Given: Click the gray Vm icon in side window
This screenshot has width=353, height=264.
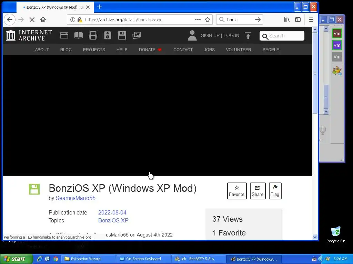Looking at the screenshot, I should [337, 57].
